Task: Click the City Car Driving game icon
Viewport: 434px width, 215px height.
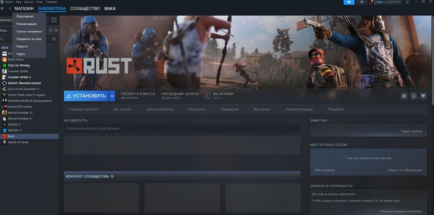Action: pyautogui.click(x=4, y=65)
